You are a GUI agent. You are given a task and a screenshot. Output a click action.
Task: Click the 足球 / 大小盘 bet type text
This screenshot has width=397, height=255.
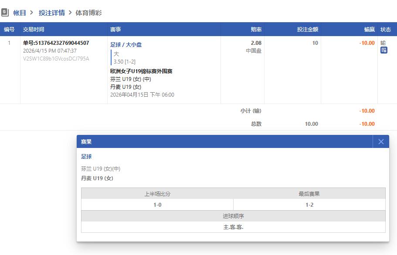(126, 44)
